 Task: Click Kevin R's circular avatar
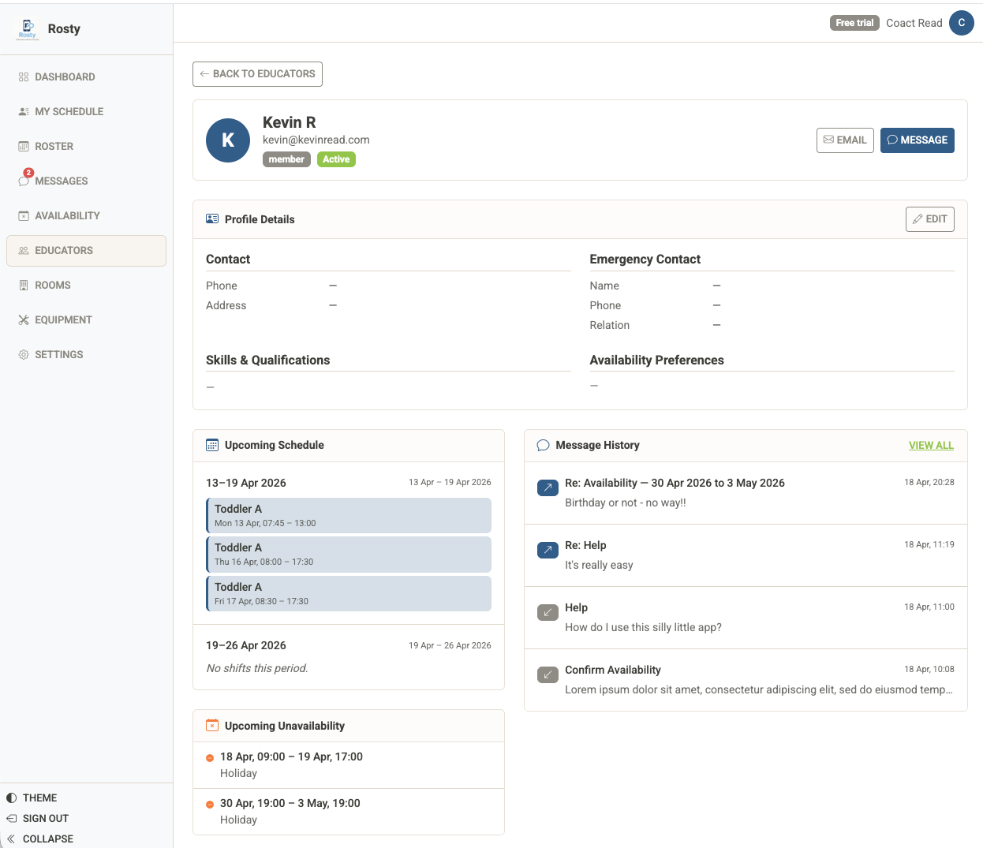(228, 140)
